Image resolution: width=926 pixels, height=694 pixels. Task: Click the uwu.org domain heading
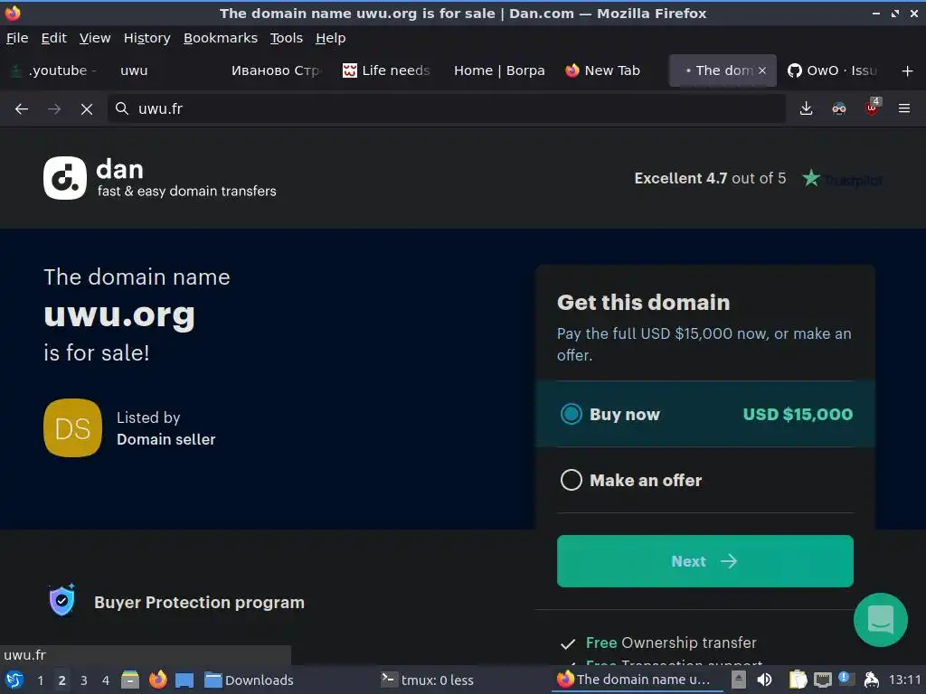(x=119, y=314)
